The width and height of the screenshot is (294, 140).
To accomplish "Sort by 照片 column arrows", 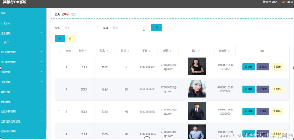I will (x=199, y=51).
